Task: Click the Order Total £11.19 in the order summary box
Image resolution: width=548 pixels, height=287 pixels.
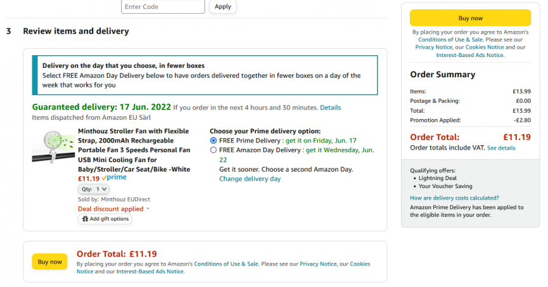Action: coord(470,137)
